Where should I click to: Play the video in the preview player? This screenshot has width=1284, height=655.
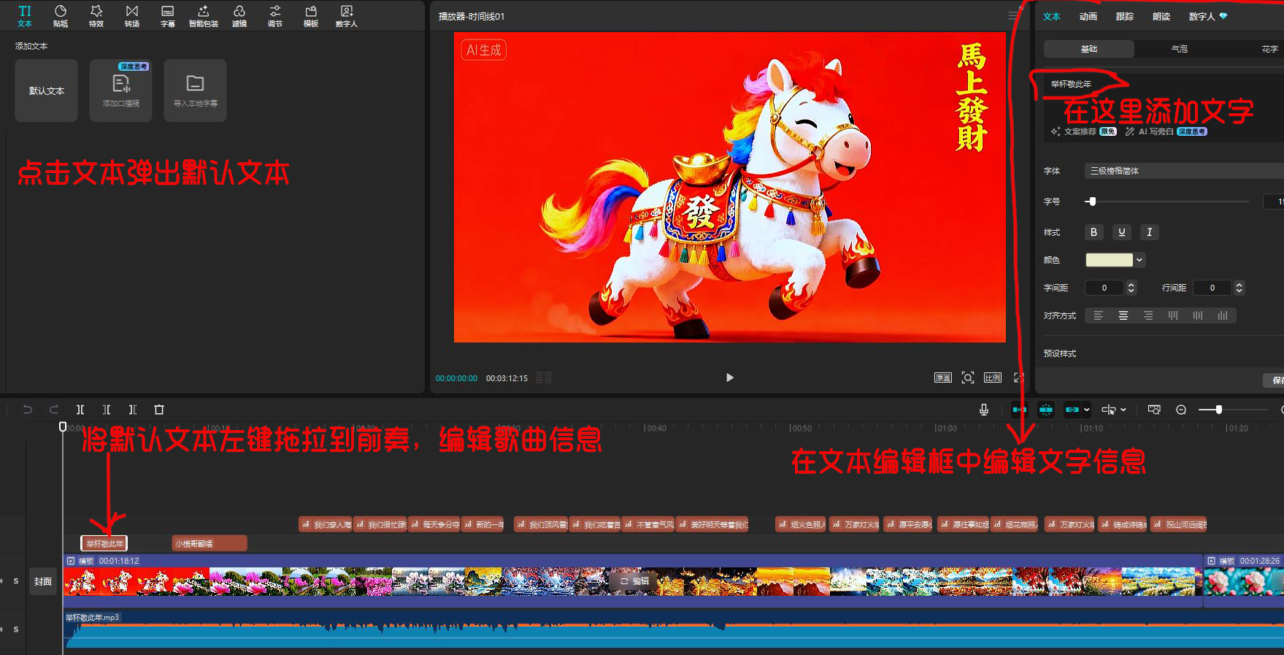[x=729, y=378]
